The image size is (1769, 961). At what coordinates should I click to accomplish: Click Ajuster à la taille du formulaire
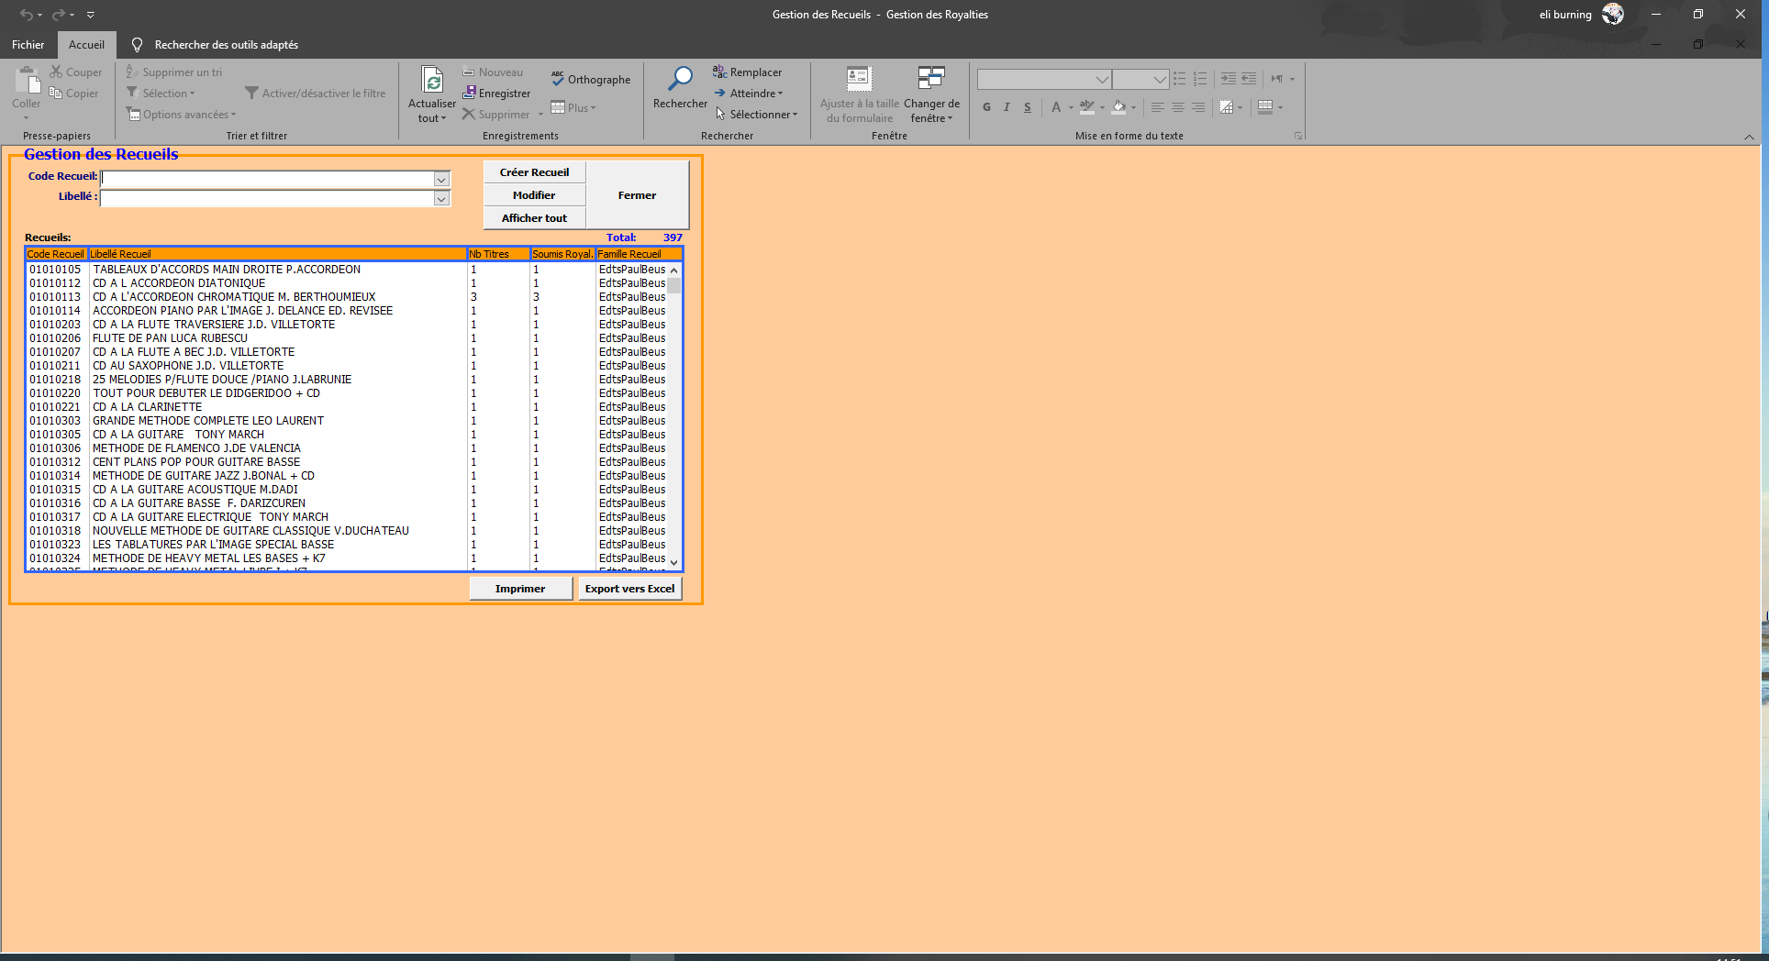860,94
